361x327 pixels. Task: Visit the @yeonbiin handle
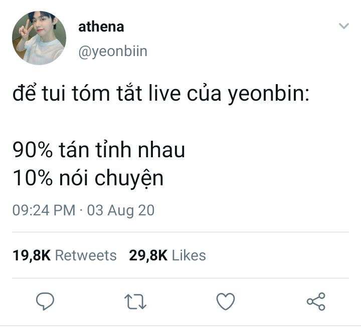[x=113, y=52]
